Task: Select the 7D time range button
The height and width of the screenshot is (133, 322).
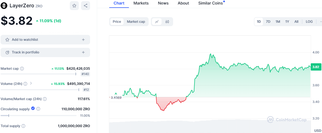Action: (268, 22)
